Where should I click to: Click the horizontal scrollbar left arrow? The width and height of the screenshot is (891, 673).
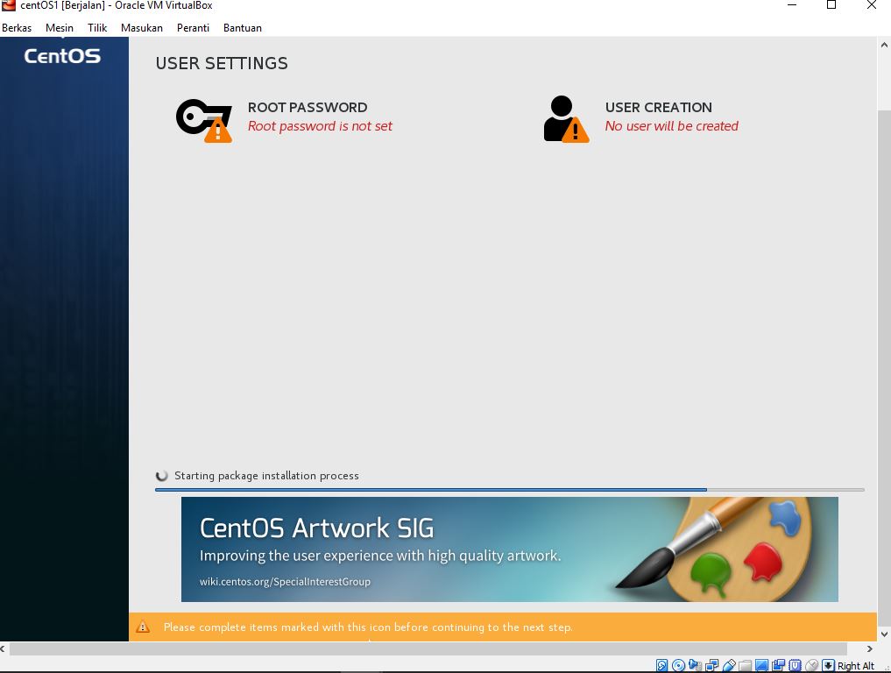coord(4,648)
